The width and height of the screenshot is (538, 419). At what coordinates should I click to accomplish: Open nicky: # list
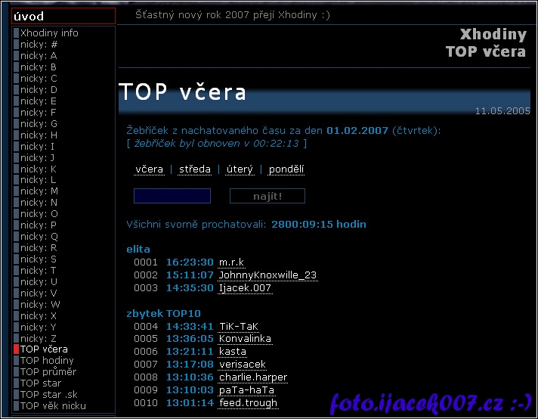pos(39,45)
